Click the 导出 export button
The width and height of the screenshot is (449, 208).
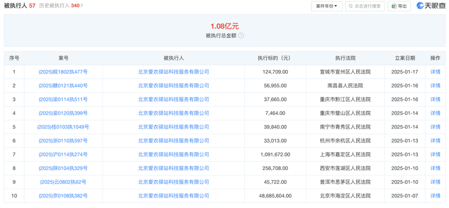coord(399,6)
